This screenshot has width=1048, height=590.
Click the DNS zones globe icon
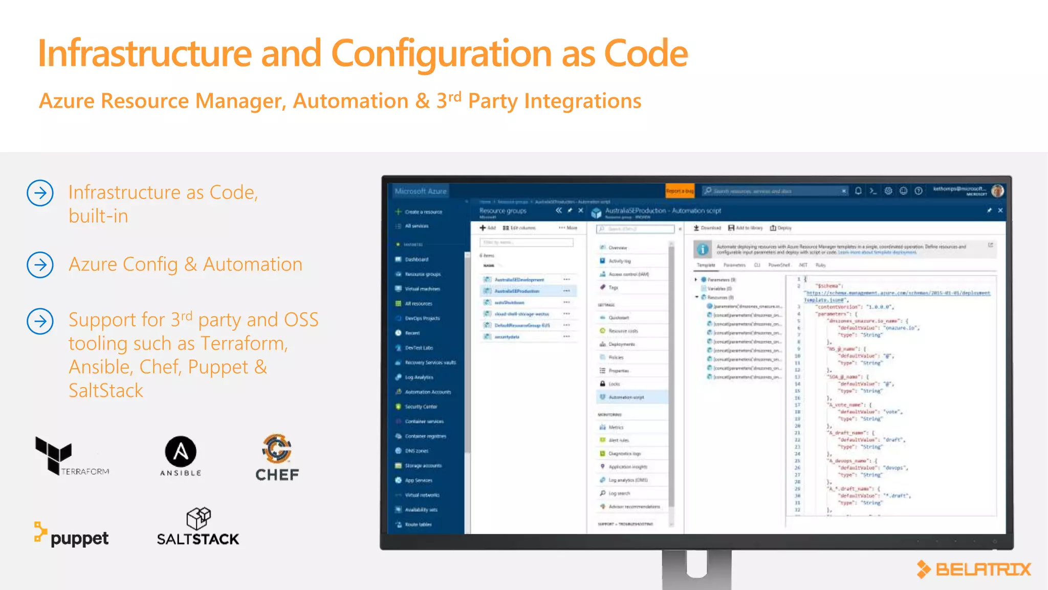[x=398, y=451]
